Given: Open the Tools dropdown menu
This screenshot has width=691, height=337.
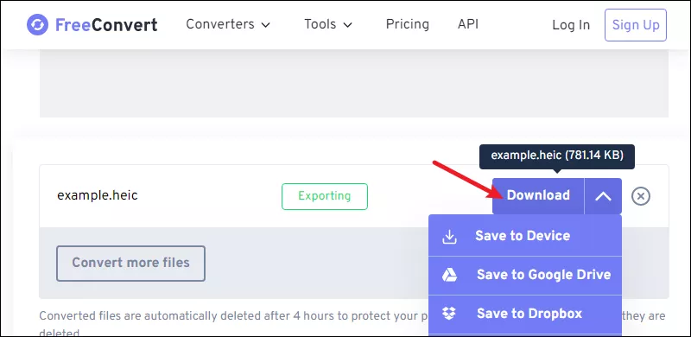Looking at the screenshot, I should pos(328,24).
